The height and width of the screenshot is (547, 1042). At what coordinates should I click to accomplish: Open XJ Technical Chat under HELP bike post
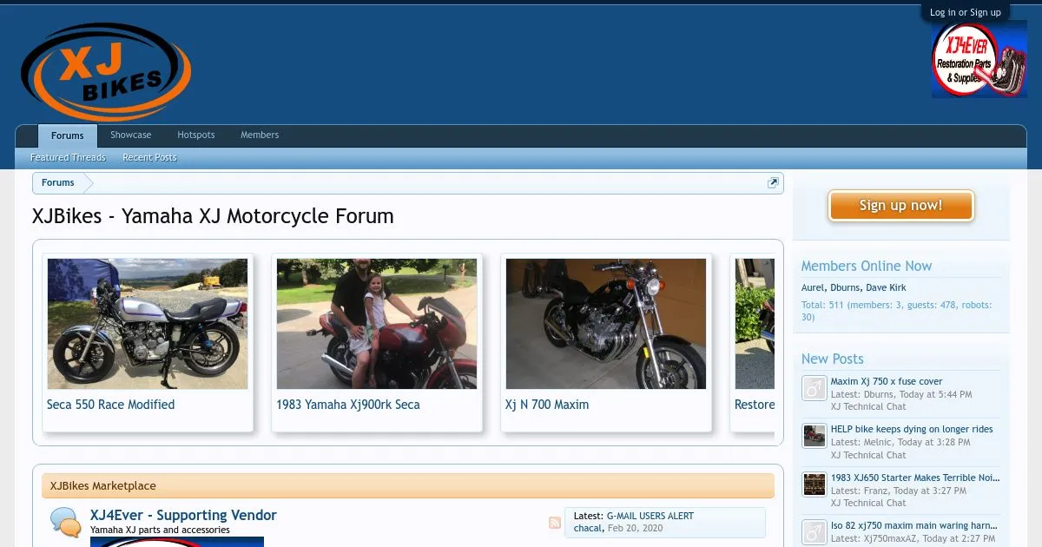point(868,455)
